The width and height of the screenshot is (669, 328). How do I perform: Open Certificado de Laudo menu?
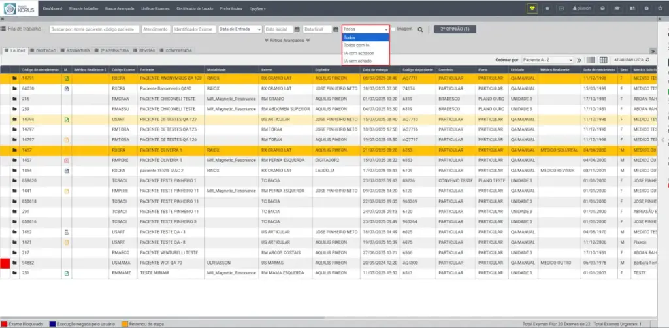[x=195, y=8]
